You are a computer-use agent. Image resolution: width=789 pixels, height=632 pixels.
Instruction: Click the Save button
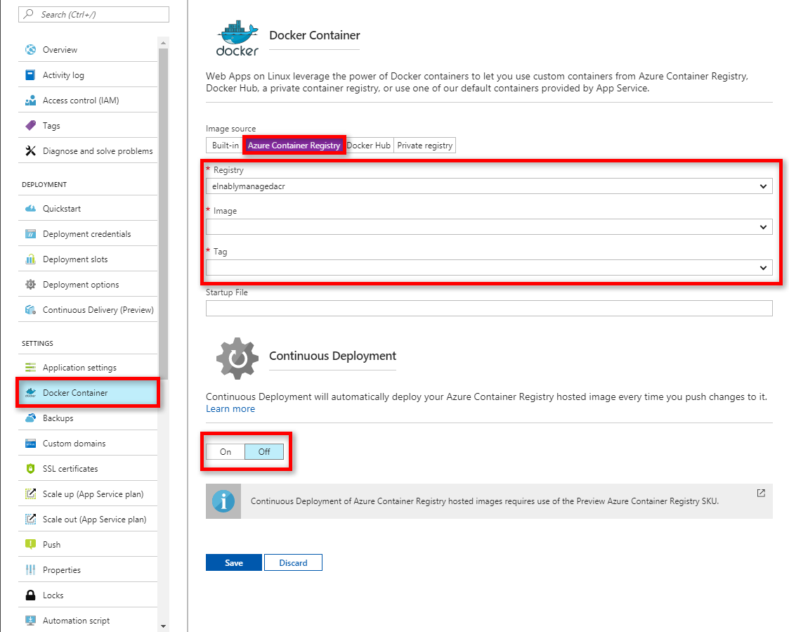coord(234,562)
